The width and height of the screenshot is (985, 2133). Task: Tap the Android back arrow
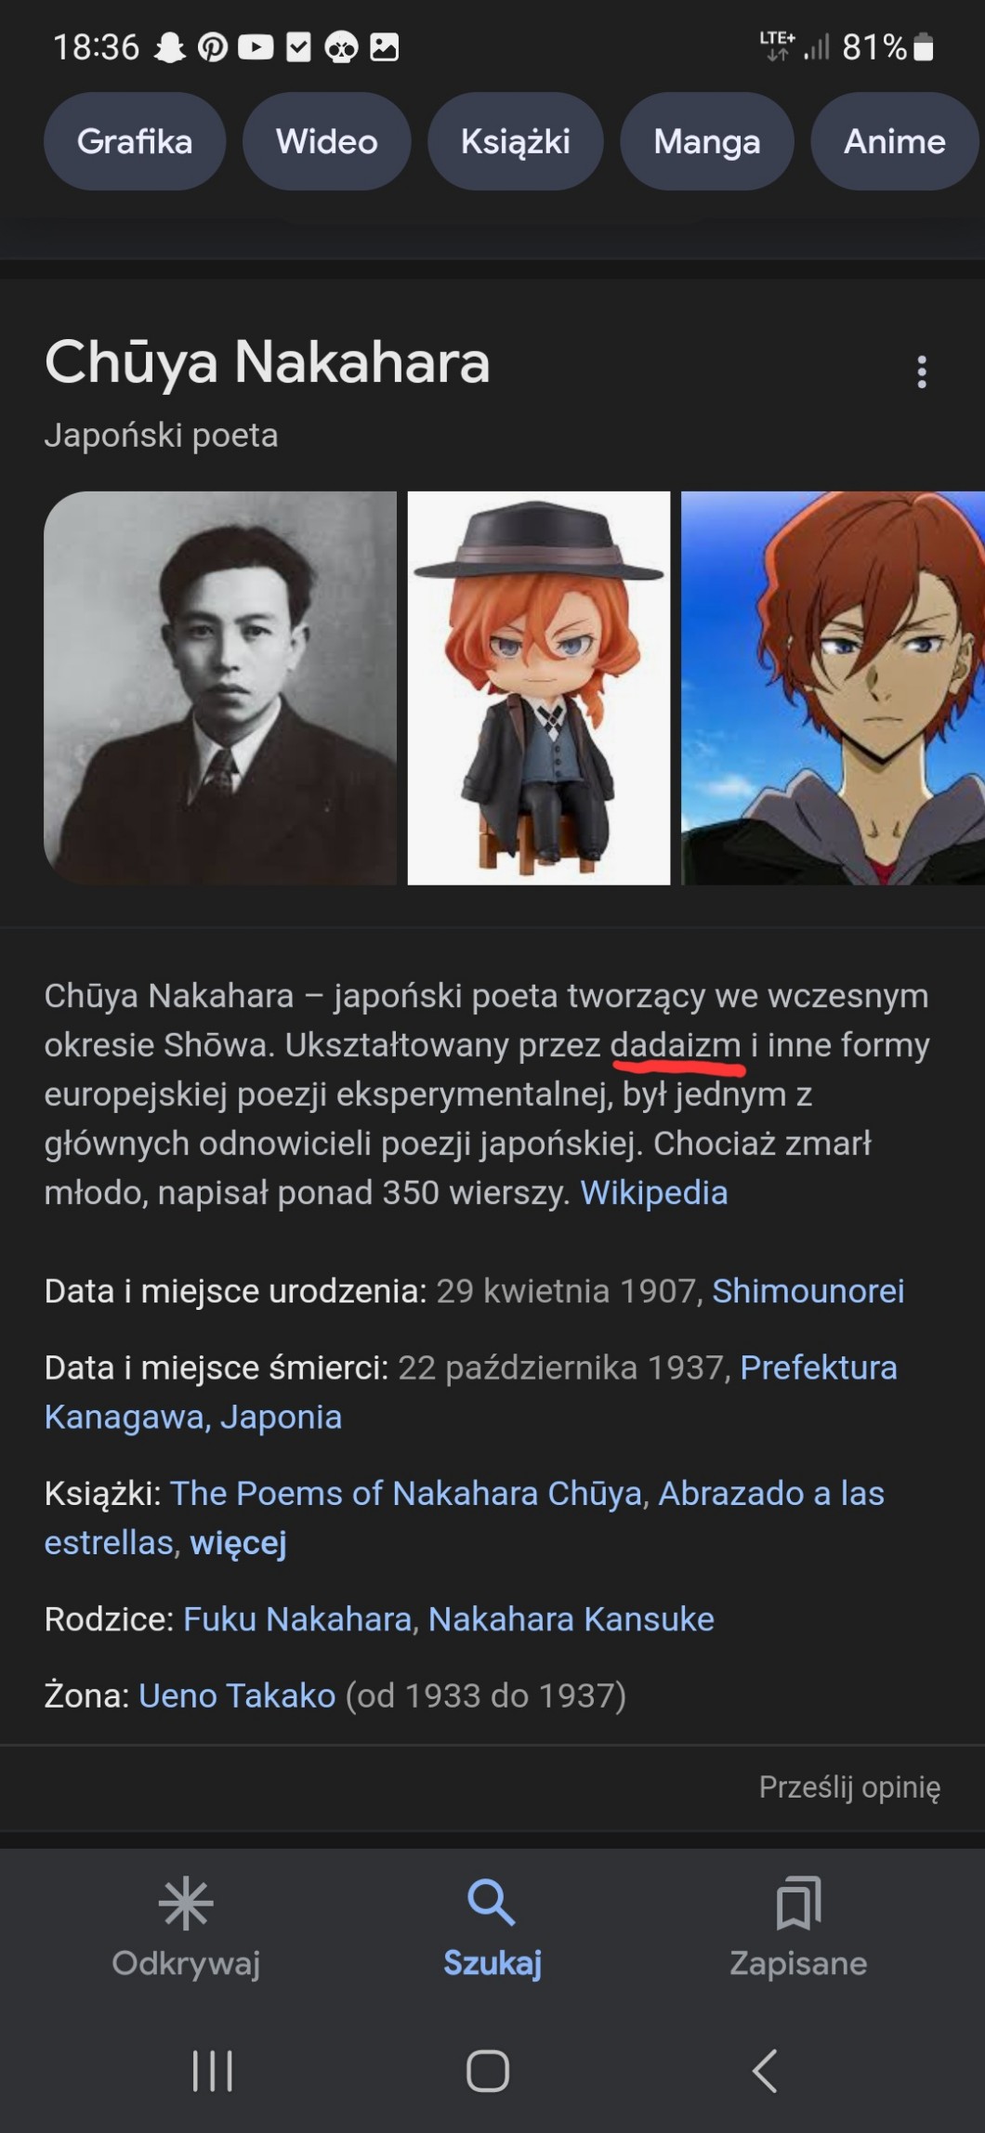[x=765, y=2071]
